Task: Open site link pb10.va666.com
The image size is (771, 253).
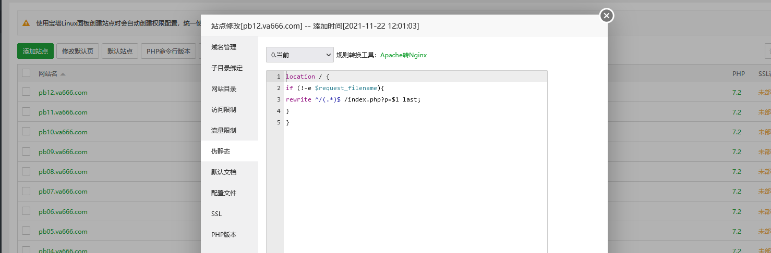Action: pyautogui.click(x=63, y=132)
